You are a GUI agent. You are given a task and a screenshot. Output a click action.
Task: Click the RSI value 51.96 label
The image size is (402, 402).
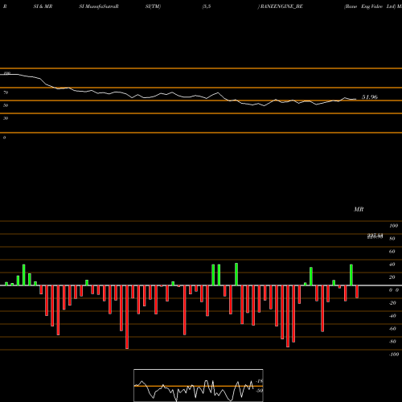370,97
